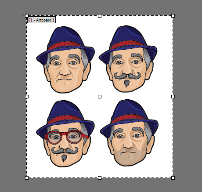Select the face with stubble beard shading
Image resolution: width=202 pixels, height=192 pixels.
[x=129, y=133]
